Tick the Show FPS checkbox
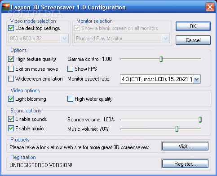 tap(70, 69)
